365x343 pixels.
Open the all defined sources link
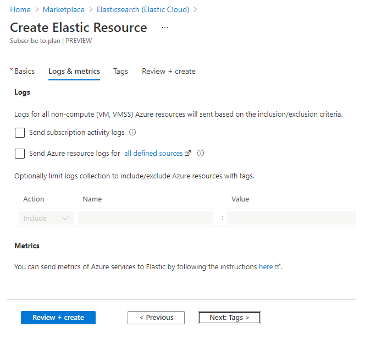153,154
